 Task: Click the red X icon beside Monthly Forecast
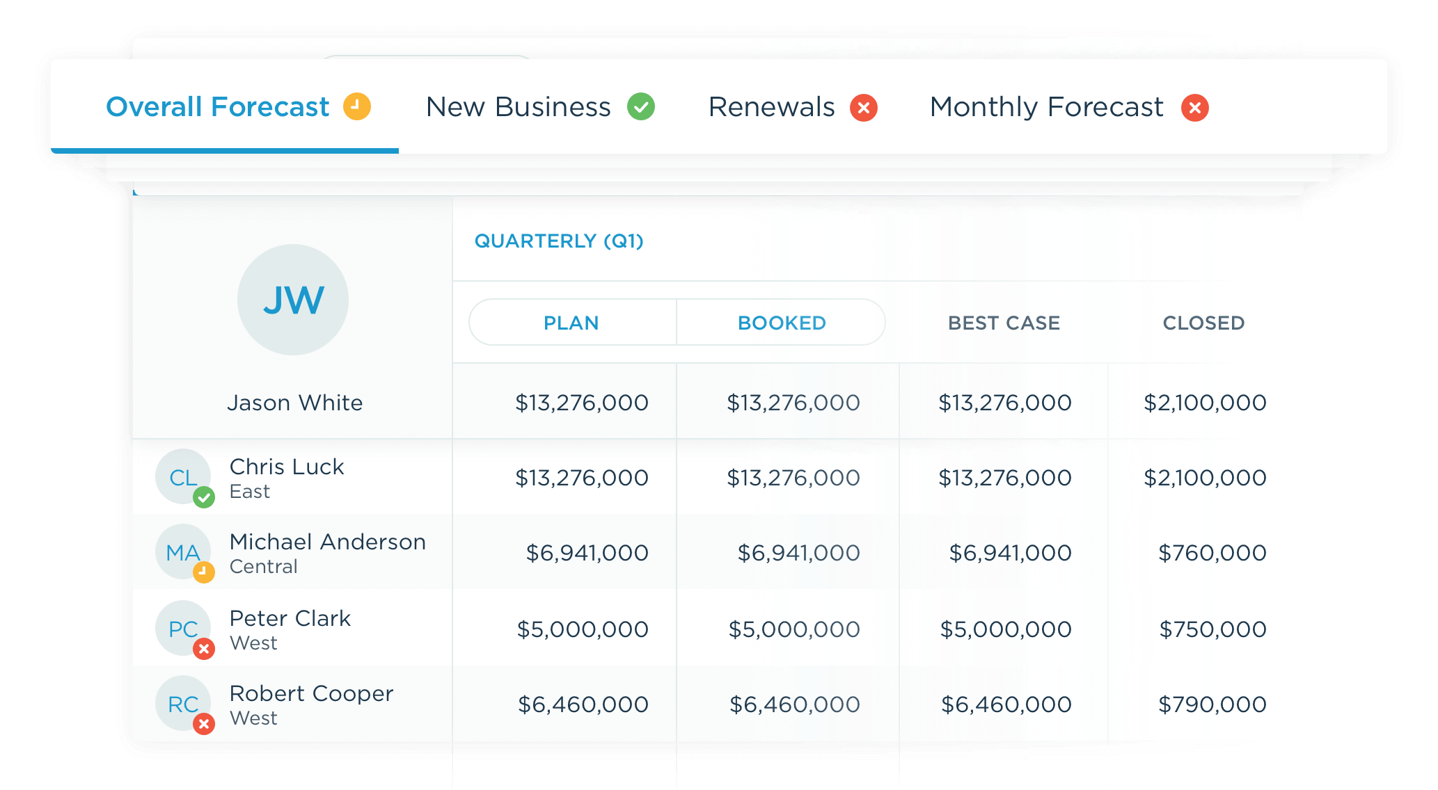[x=1194, y=107]
